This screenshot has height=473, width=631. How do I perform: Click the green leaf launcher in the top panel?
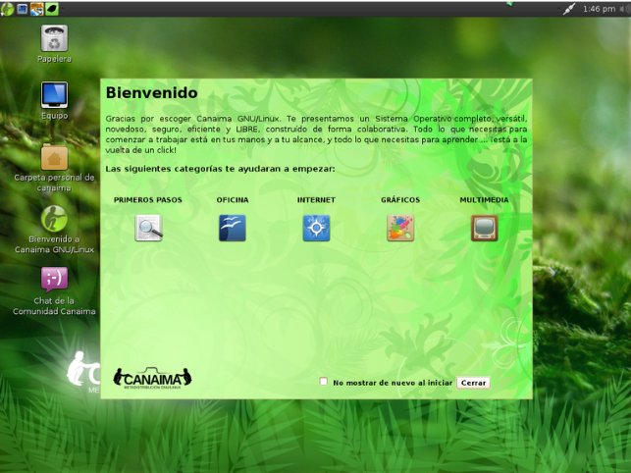52,9
